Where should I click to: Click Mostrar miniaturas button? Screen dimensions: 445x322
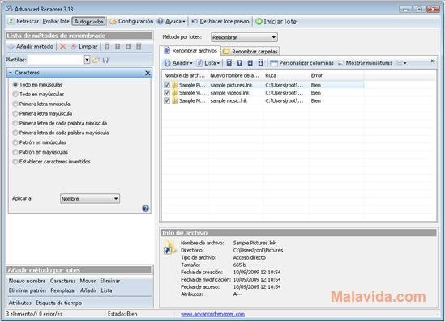pos(365,63)
